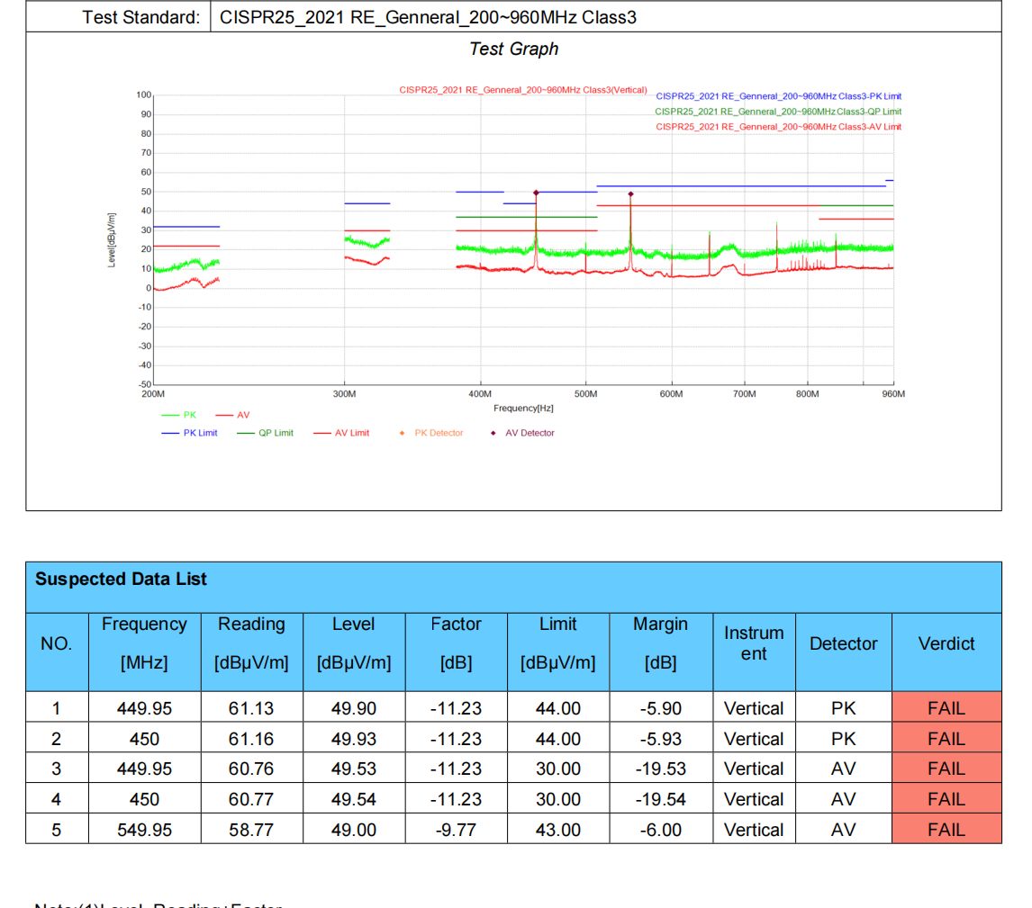
Task: Click the Class3-QP Limit label at top right
Action: pos(778,112)
